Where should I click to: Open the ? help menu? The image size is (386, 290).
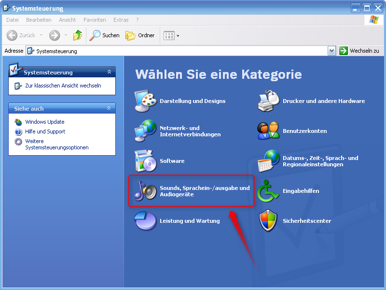138,20
